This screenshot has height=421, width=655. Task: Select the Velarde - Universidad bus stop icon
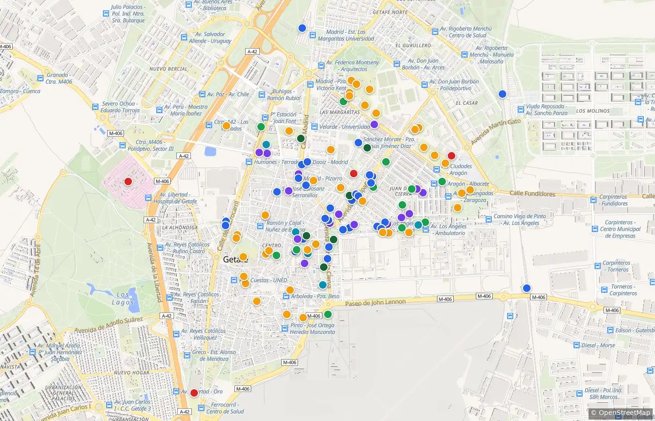[x=314, y=127]
